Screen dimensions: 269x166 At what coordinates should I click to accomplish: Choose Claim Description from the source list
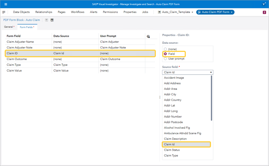pyautogui.click(x=186, y=139)
